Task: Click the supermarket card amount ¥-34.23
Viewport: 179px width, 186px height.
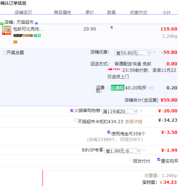Action: (168, 120)
